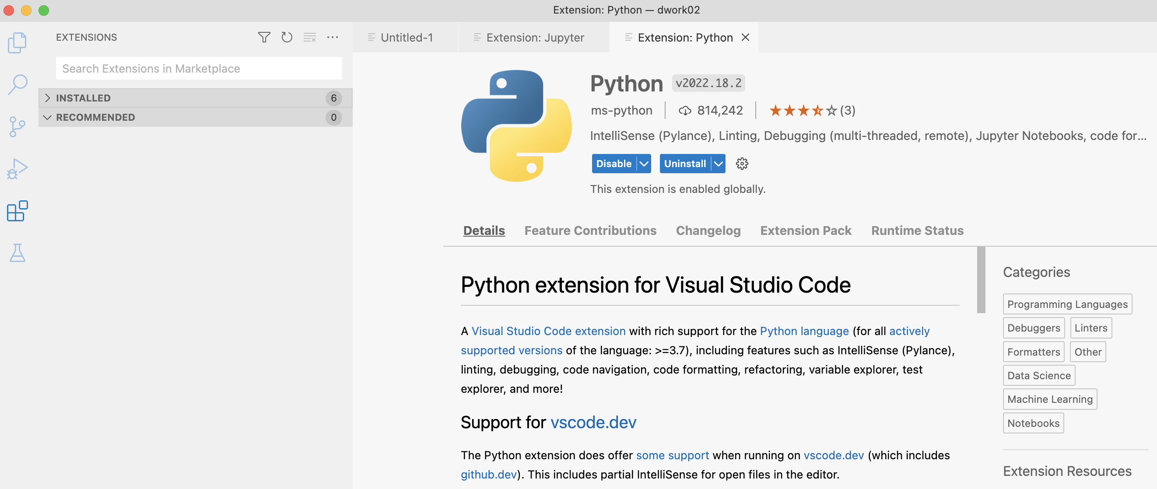Select the Debuggers category tag

click(1034, 328)
